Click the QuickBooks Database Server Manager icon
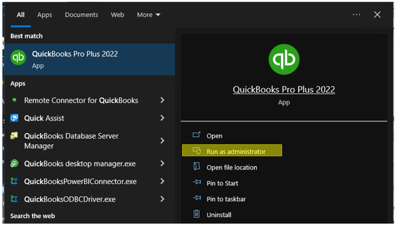396x226 pixels. tap(14, 136)
